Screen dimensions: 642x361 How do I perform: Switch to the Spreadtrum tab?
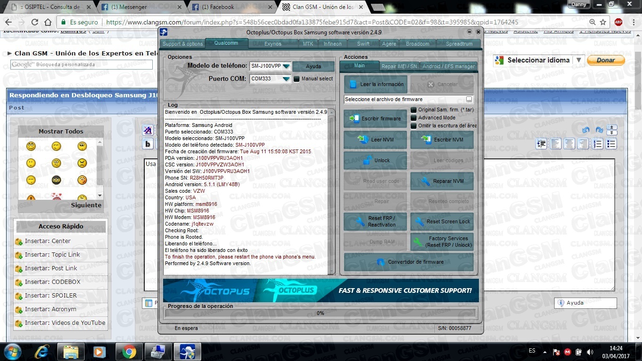point(459,44)
